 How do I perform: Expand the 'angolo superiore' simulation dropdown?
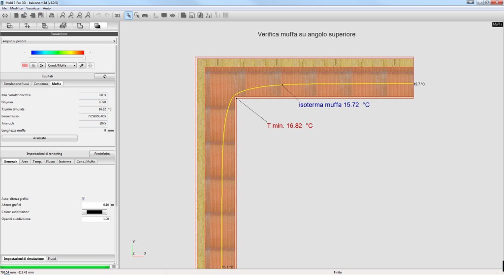(59, 41)
